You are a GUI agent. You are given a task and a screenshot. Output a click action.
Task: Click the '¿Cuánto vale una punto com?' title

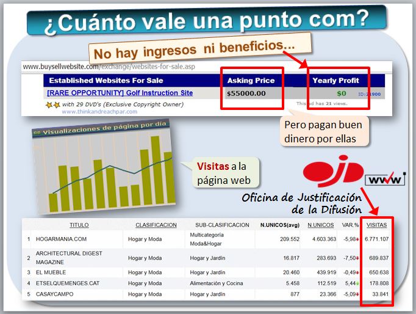click(206, 21)
